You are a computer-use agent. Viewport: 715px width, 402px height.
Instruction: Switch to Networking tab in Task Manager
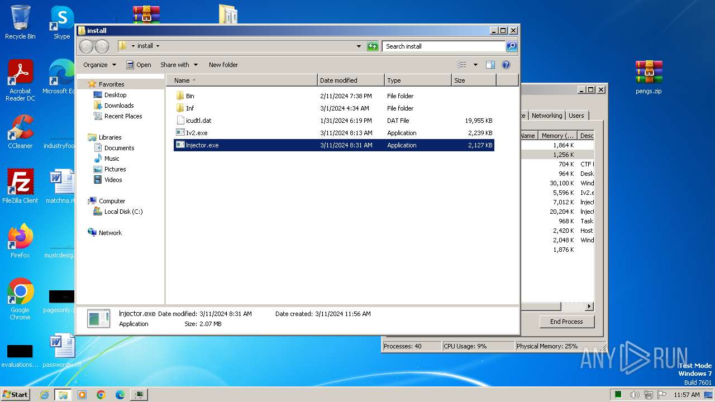tap(546, 116)
